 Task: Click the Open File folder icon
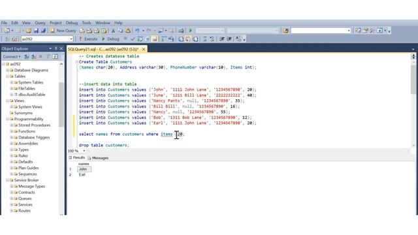tap(29, 31)
